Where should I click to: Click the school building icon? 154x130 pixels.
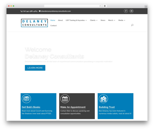point(103,99)
